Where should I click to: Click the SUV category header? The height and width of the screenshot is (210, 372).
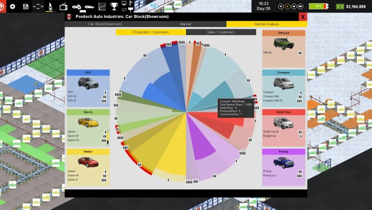coord(88,73)
